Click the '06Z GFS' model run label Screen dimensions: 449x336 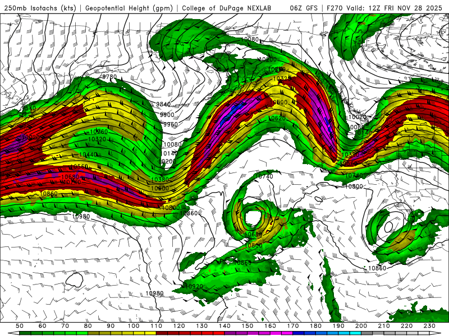[x=304, y=8]
